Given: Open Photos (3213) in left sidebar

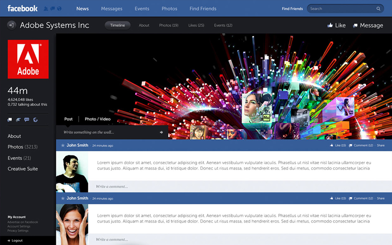Looking at the screenshot, I should [23, 147].
